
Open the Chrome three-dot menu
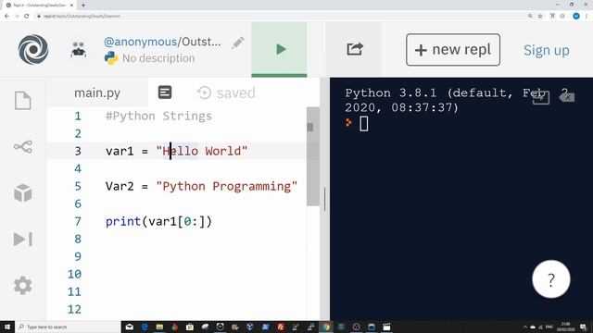(587, 16)
